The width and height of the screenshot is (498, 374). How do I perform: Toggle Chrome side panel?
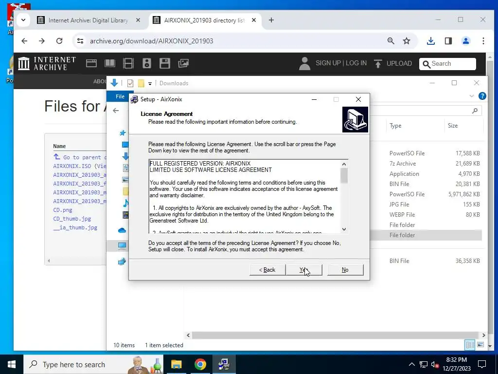click(x=448, y=41)
